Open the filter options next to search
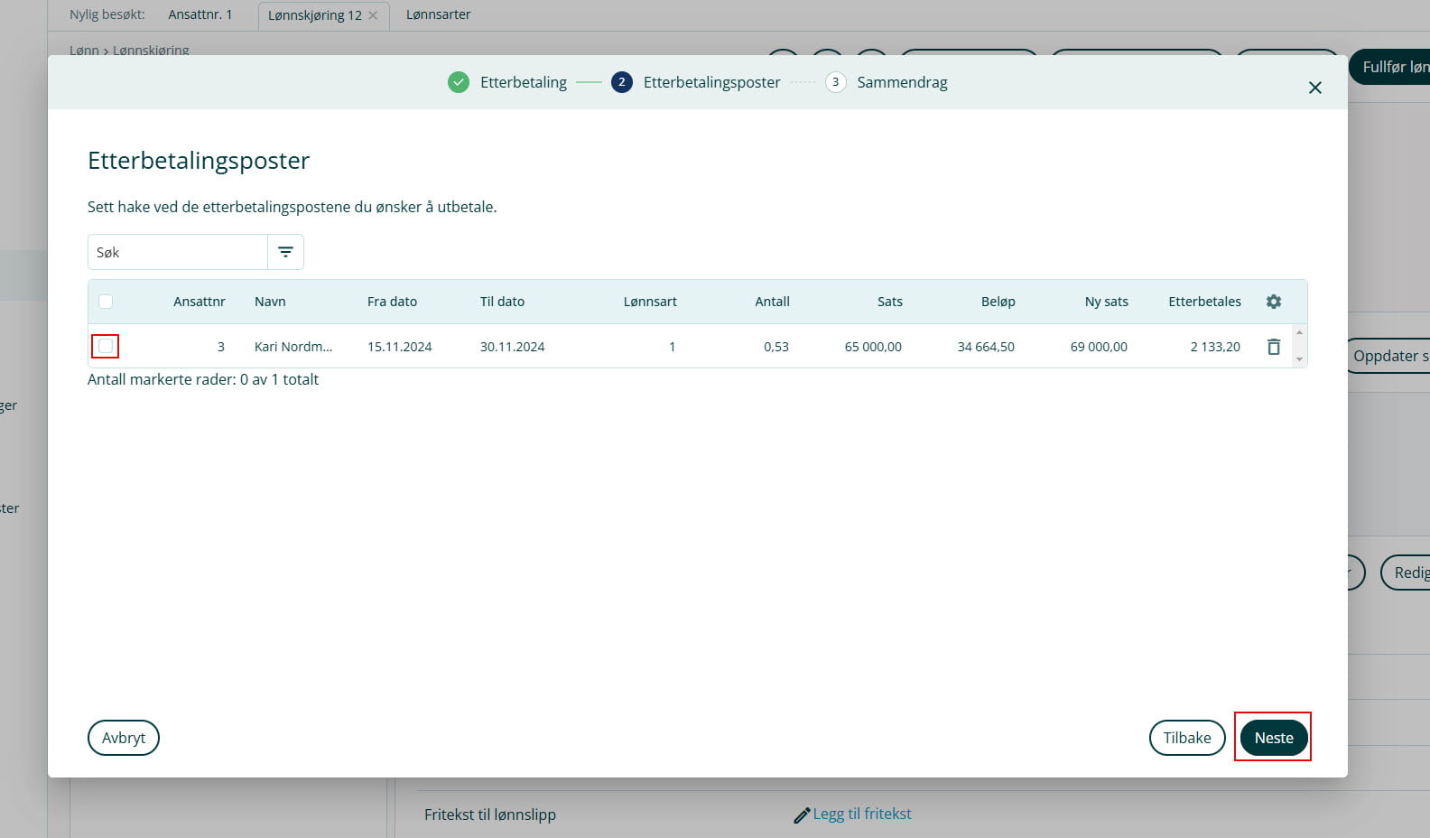This screenshot has width=1430, height=838. [x=285, y=252]
